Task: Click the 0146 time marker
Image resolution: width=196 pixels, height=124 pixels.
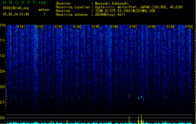Action: 114,27
